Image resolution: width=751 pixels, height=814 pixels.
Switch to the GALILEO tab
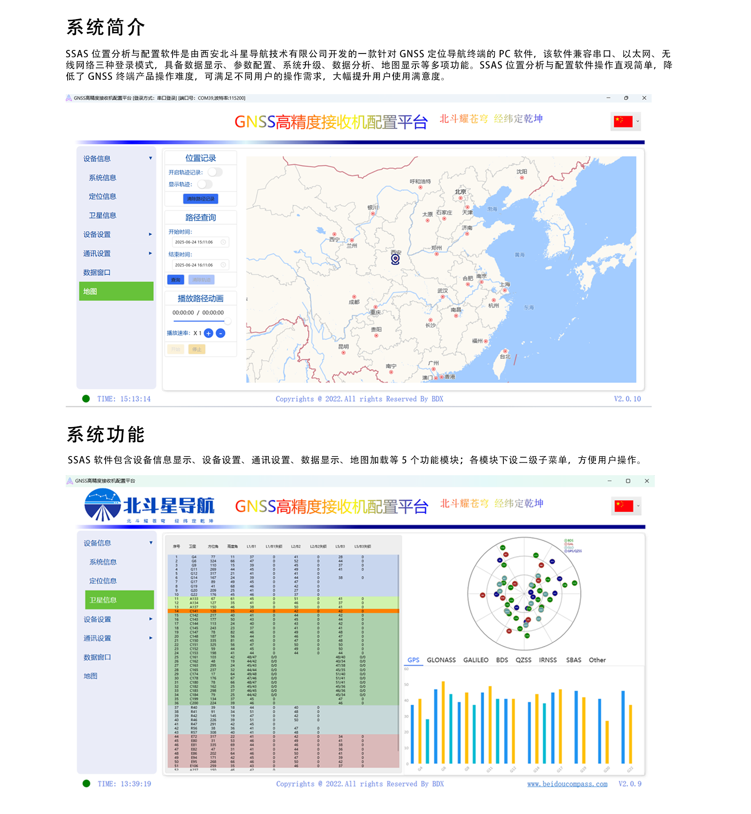476,660
